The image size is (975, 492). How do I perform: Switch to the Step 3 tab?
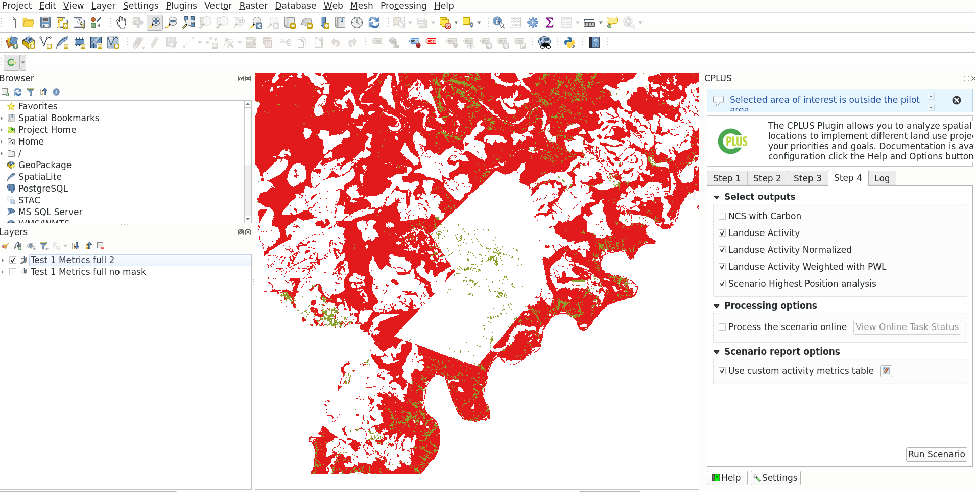pos(807,178)
